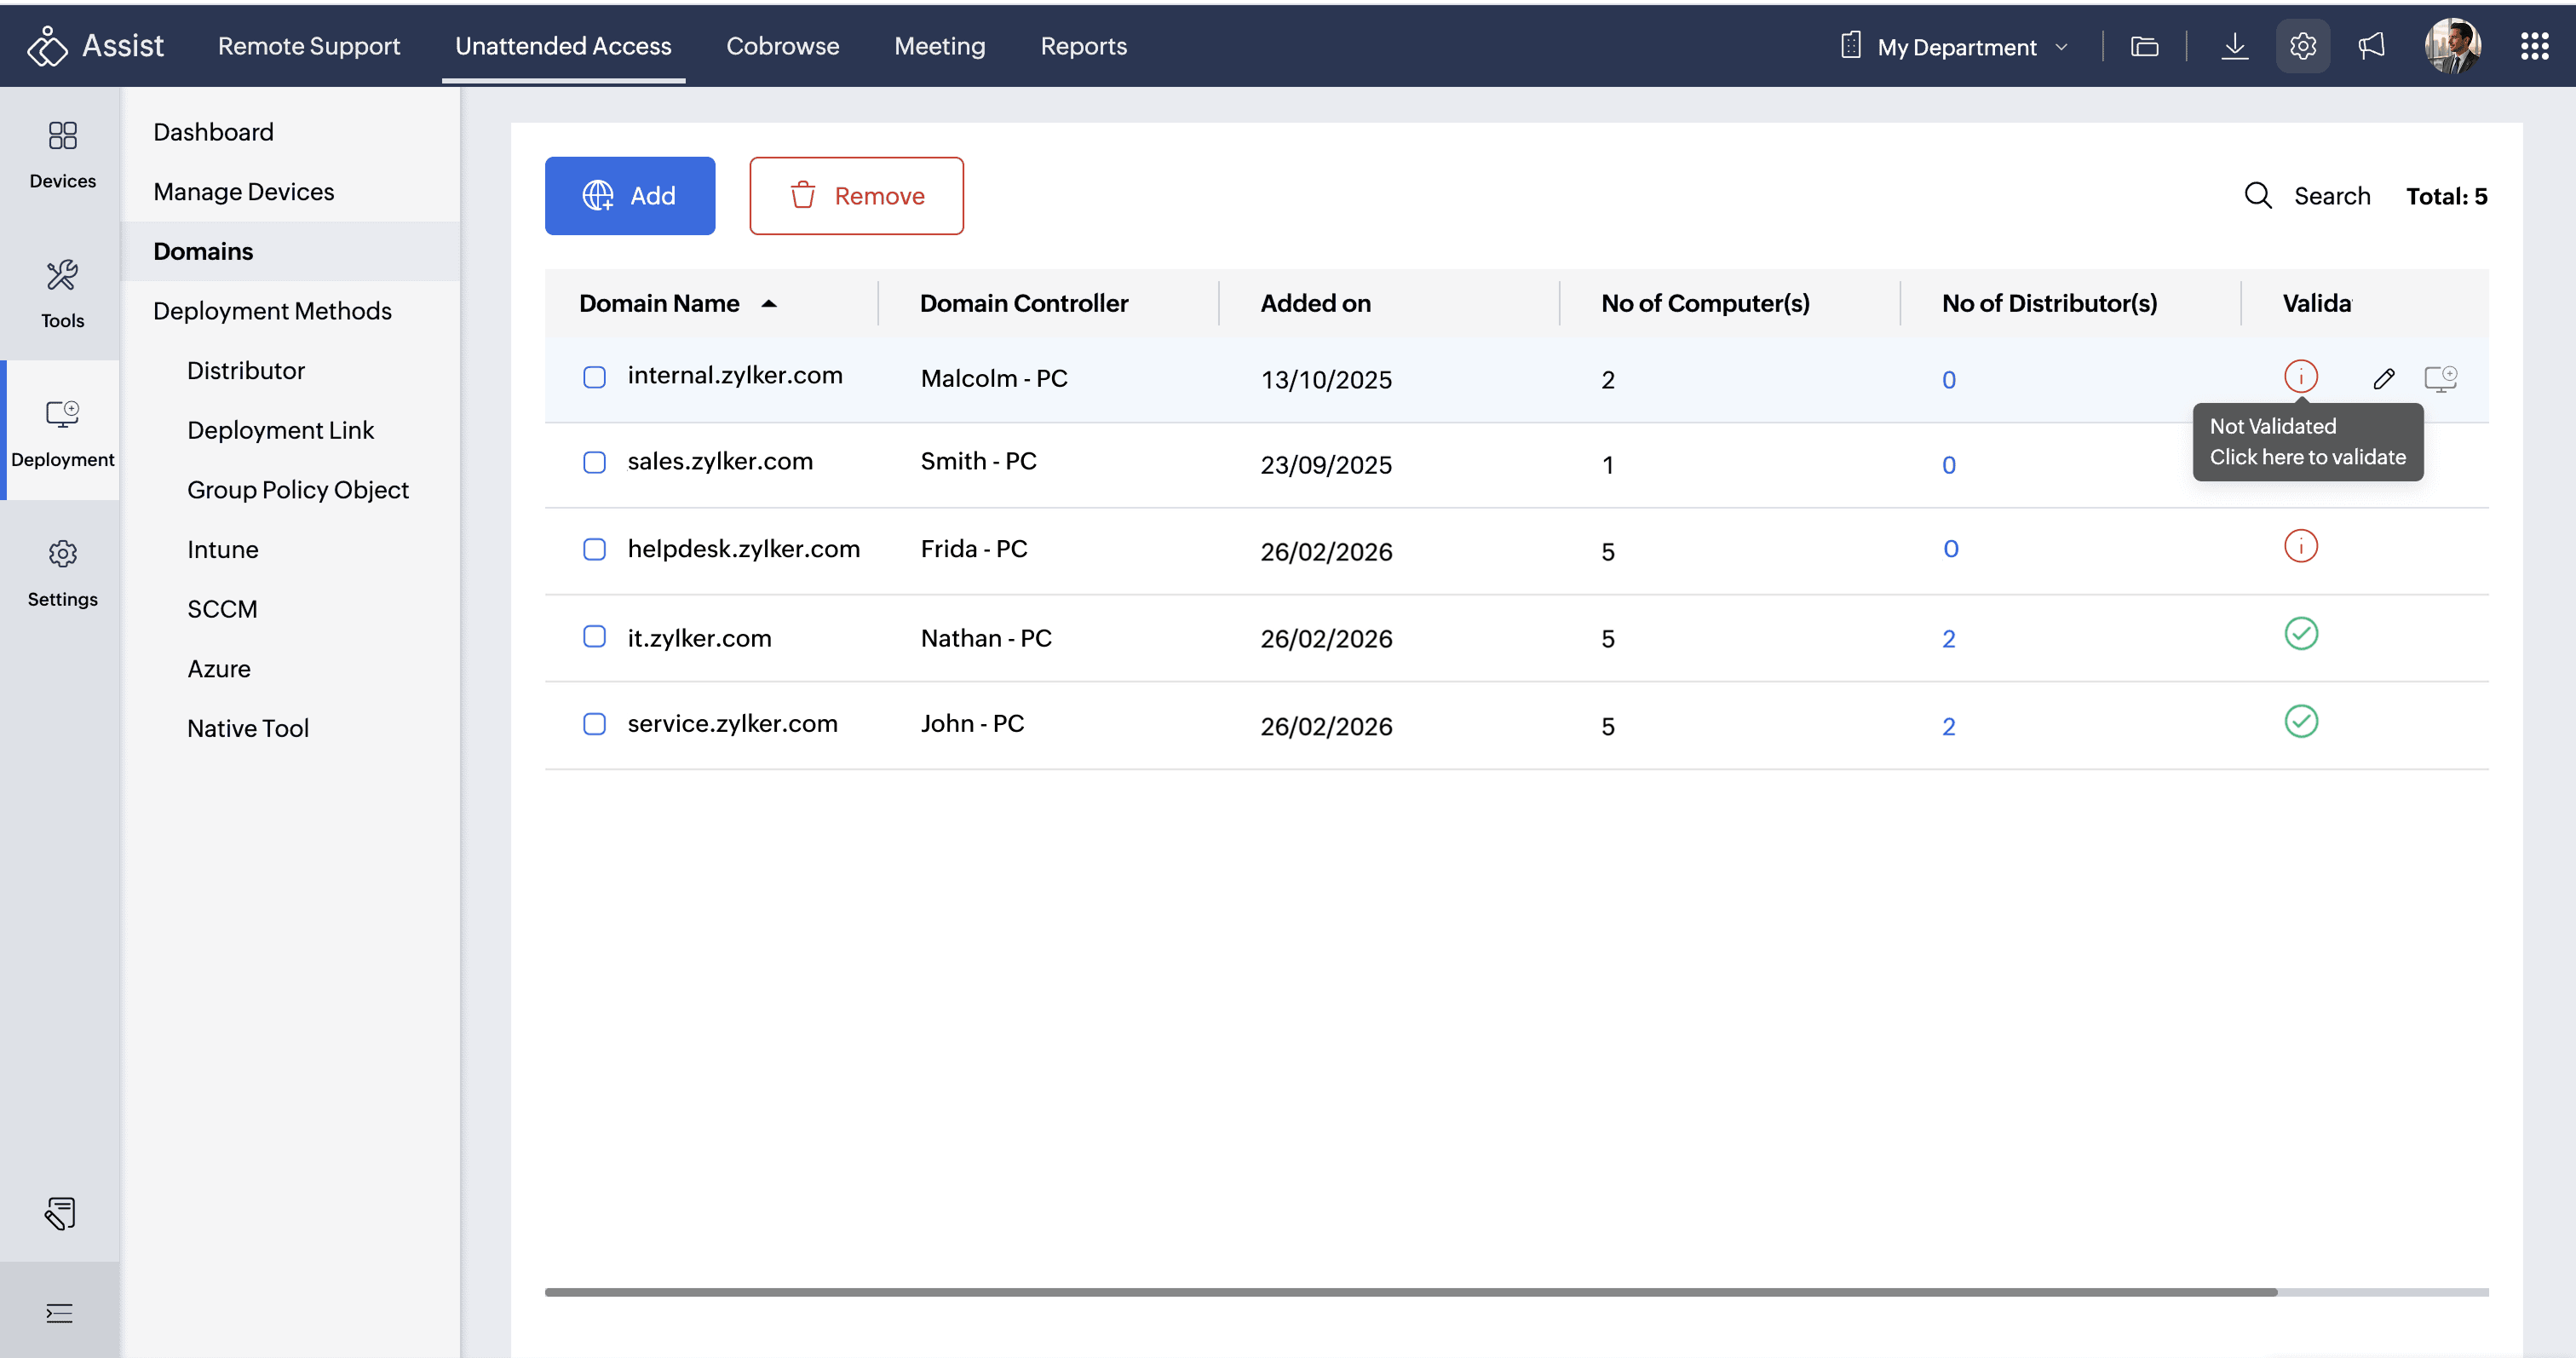Screen dimensions: 2576x1358
Task: Click the Add domain button
Action: (629, 196)
